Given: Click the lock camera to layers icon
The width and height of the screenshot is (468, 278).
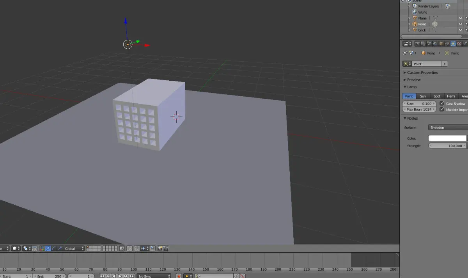Looking at the screenshot, I should 122,248.
